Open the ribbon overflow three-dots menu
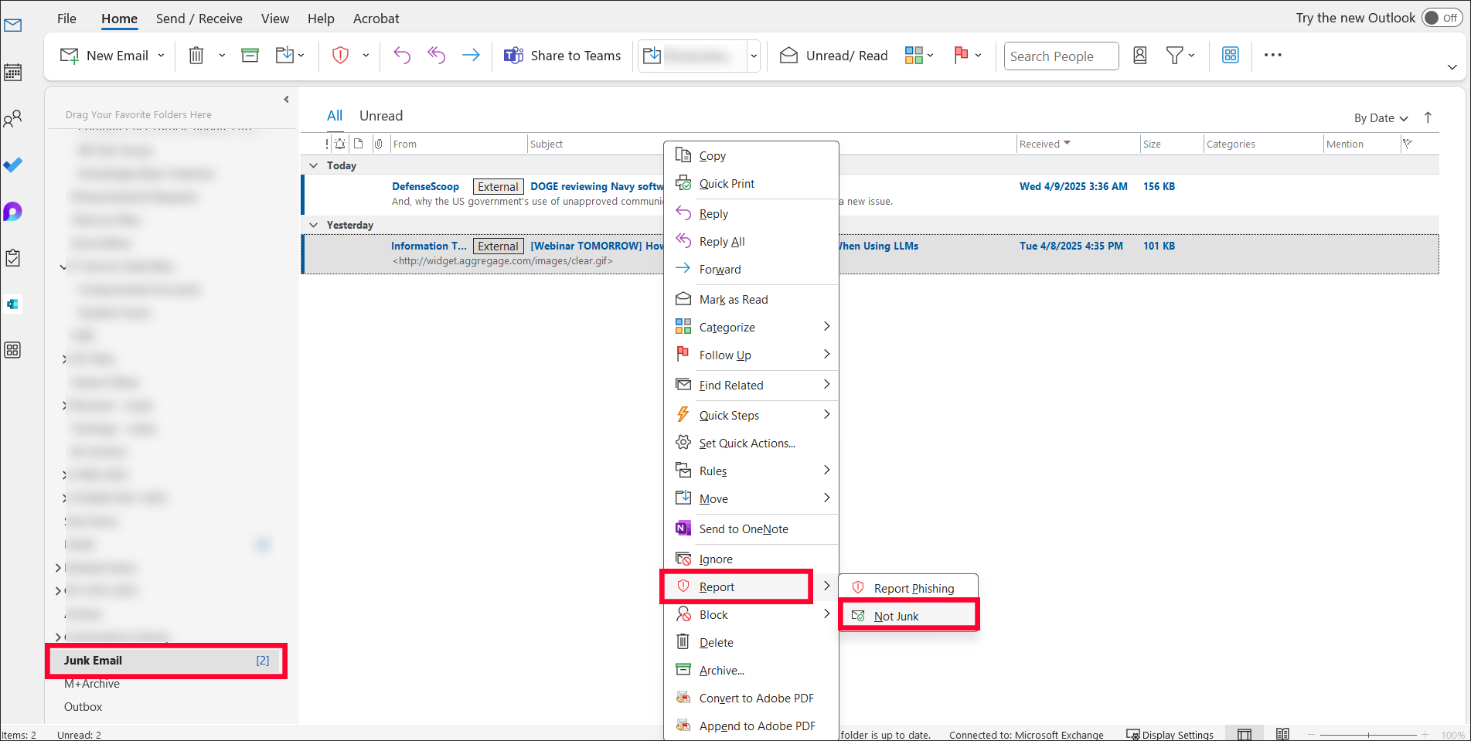 pyautogui.click(x=1272, y=56)
